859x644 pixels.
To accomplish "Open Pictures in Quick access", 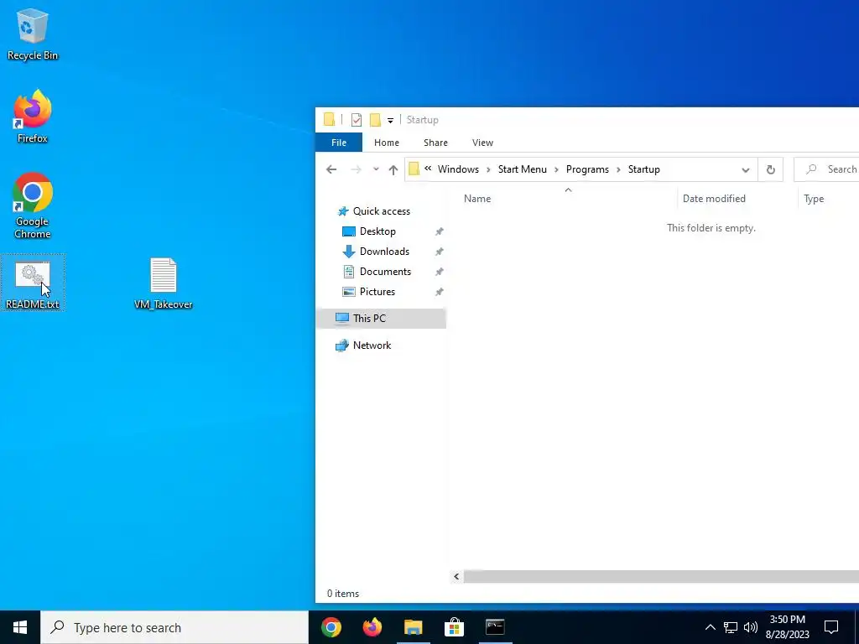I will (x=377, y=292).
